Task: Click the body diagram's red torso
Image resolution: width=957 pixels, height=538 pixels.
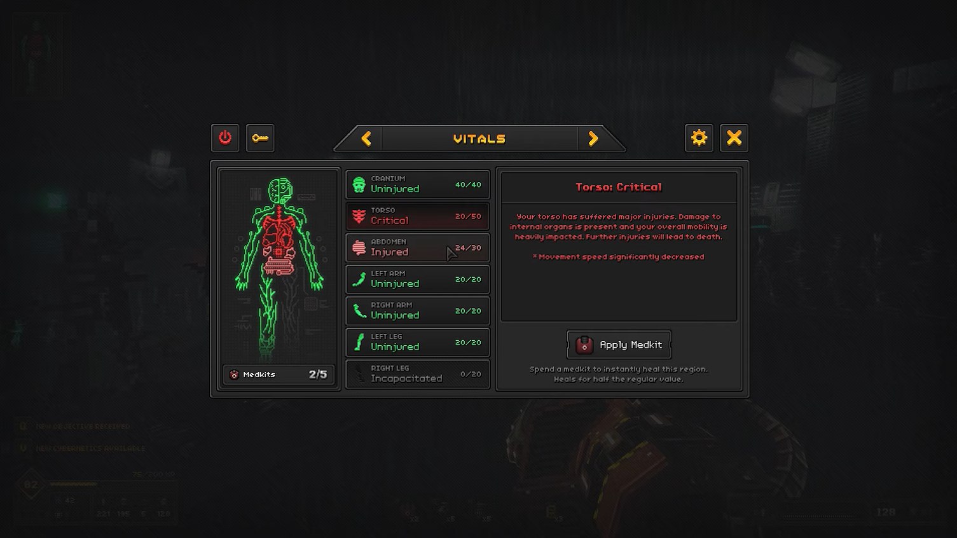Action: (x=279, y=237)
